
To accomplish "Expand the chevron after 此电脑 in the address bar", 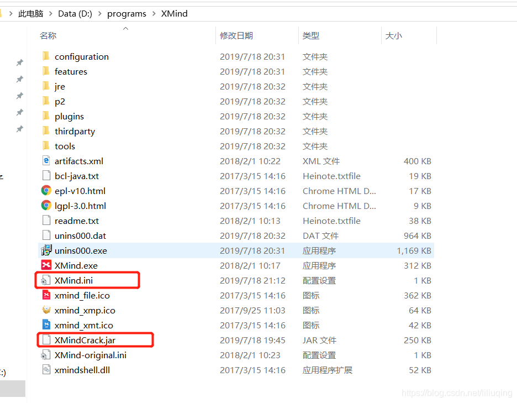I will click(x=50, y=13).
